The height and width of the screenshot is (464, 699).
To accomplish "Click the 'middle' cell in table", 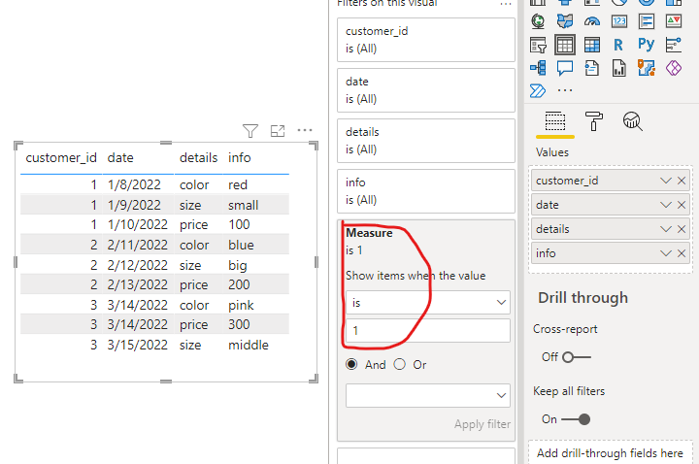I will tap(249, 345).
